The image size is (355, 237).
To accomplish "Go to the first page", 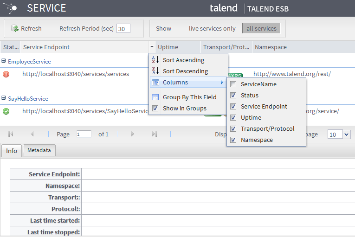I will [x=11, y=134].
